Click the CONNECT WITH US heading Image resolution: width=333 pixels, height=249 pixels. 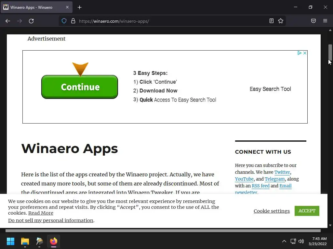coord(263,152)
